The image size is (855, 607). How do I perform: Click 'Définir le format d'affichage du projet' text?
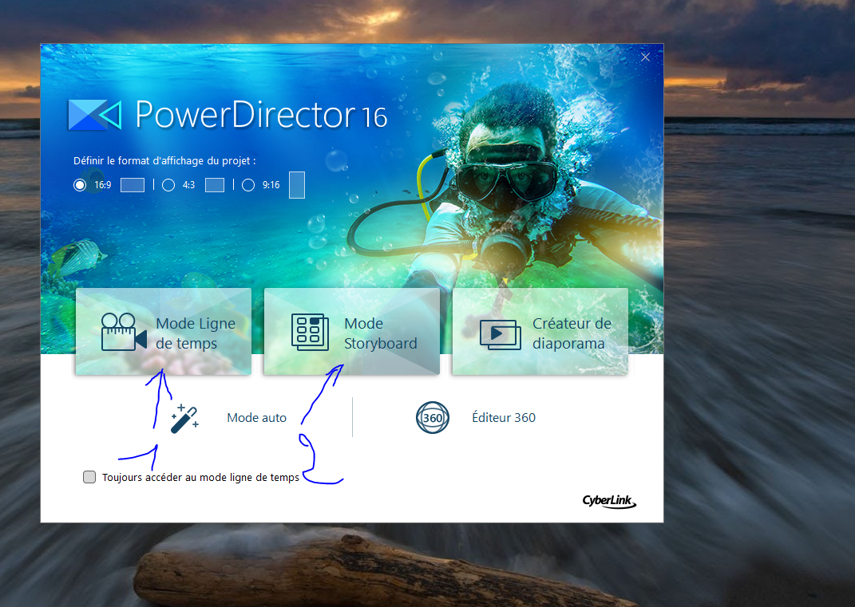(164, 161)
